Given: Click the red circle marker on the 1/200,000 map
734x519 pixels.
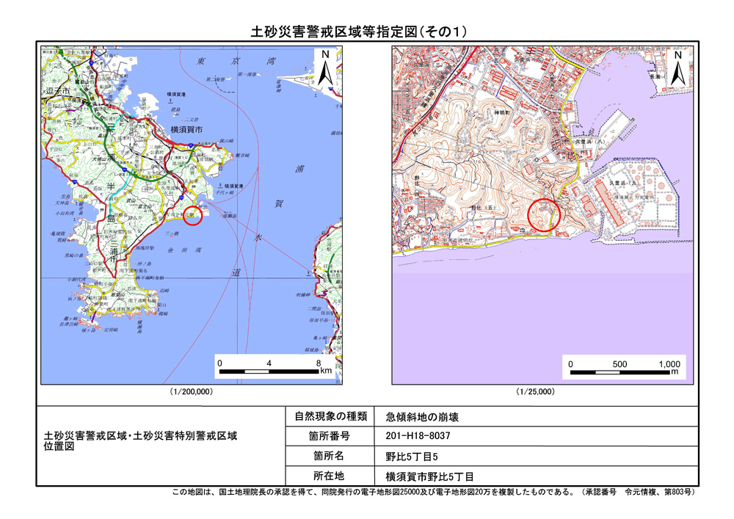Looking at the screenshot, I should click(192, 215).
